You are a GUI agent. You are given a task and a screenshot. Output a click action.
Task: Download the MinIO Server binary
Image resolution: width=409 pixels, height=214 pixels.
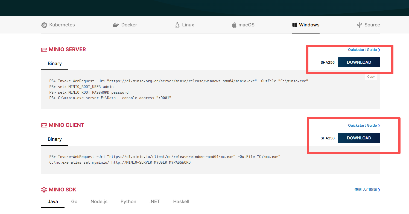point(359,62)
